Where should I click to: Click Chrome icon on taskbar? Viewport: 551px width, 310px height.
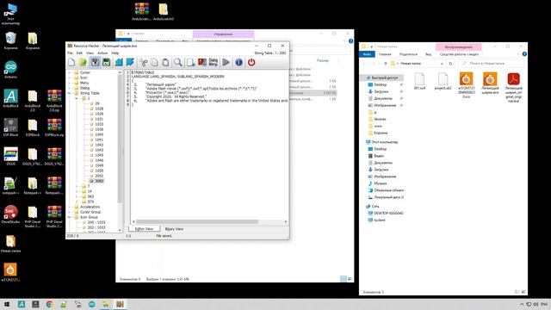point(49,304)
